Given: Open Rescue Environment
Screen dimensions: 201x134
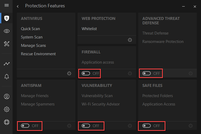Looking at the screenshot, I should coord(38,54).
